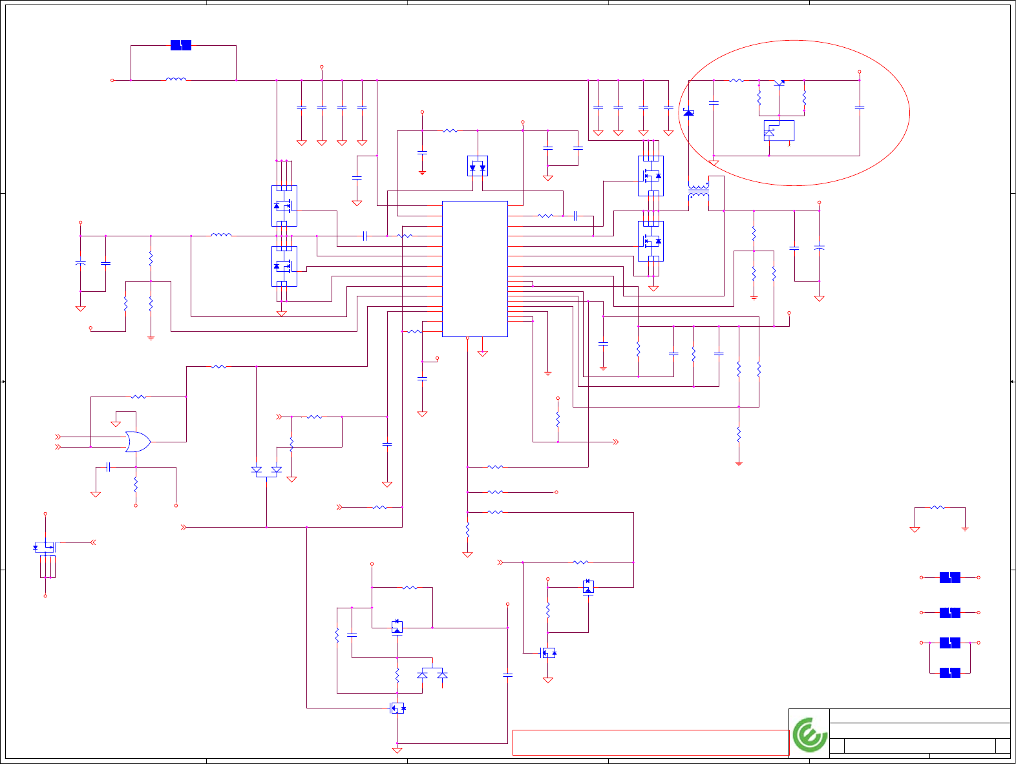The image size is (1016, 764).
Task: Select the zener diode pair at bottom center
Action: tap(432, 674)
